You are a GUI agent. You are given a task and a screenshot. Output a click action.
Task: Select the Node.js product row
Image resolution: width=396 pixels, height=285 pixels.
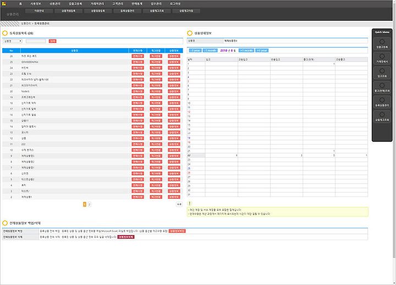92,91
